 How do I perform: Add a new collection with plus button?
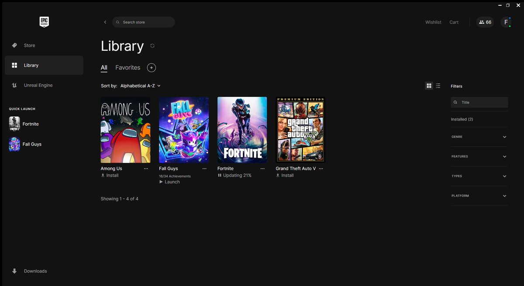tap(152, 68)
